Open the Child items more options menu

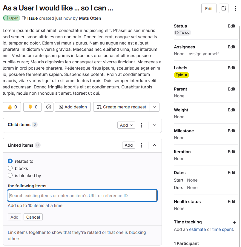142,125
